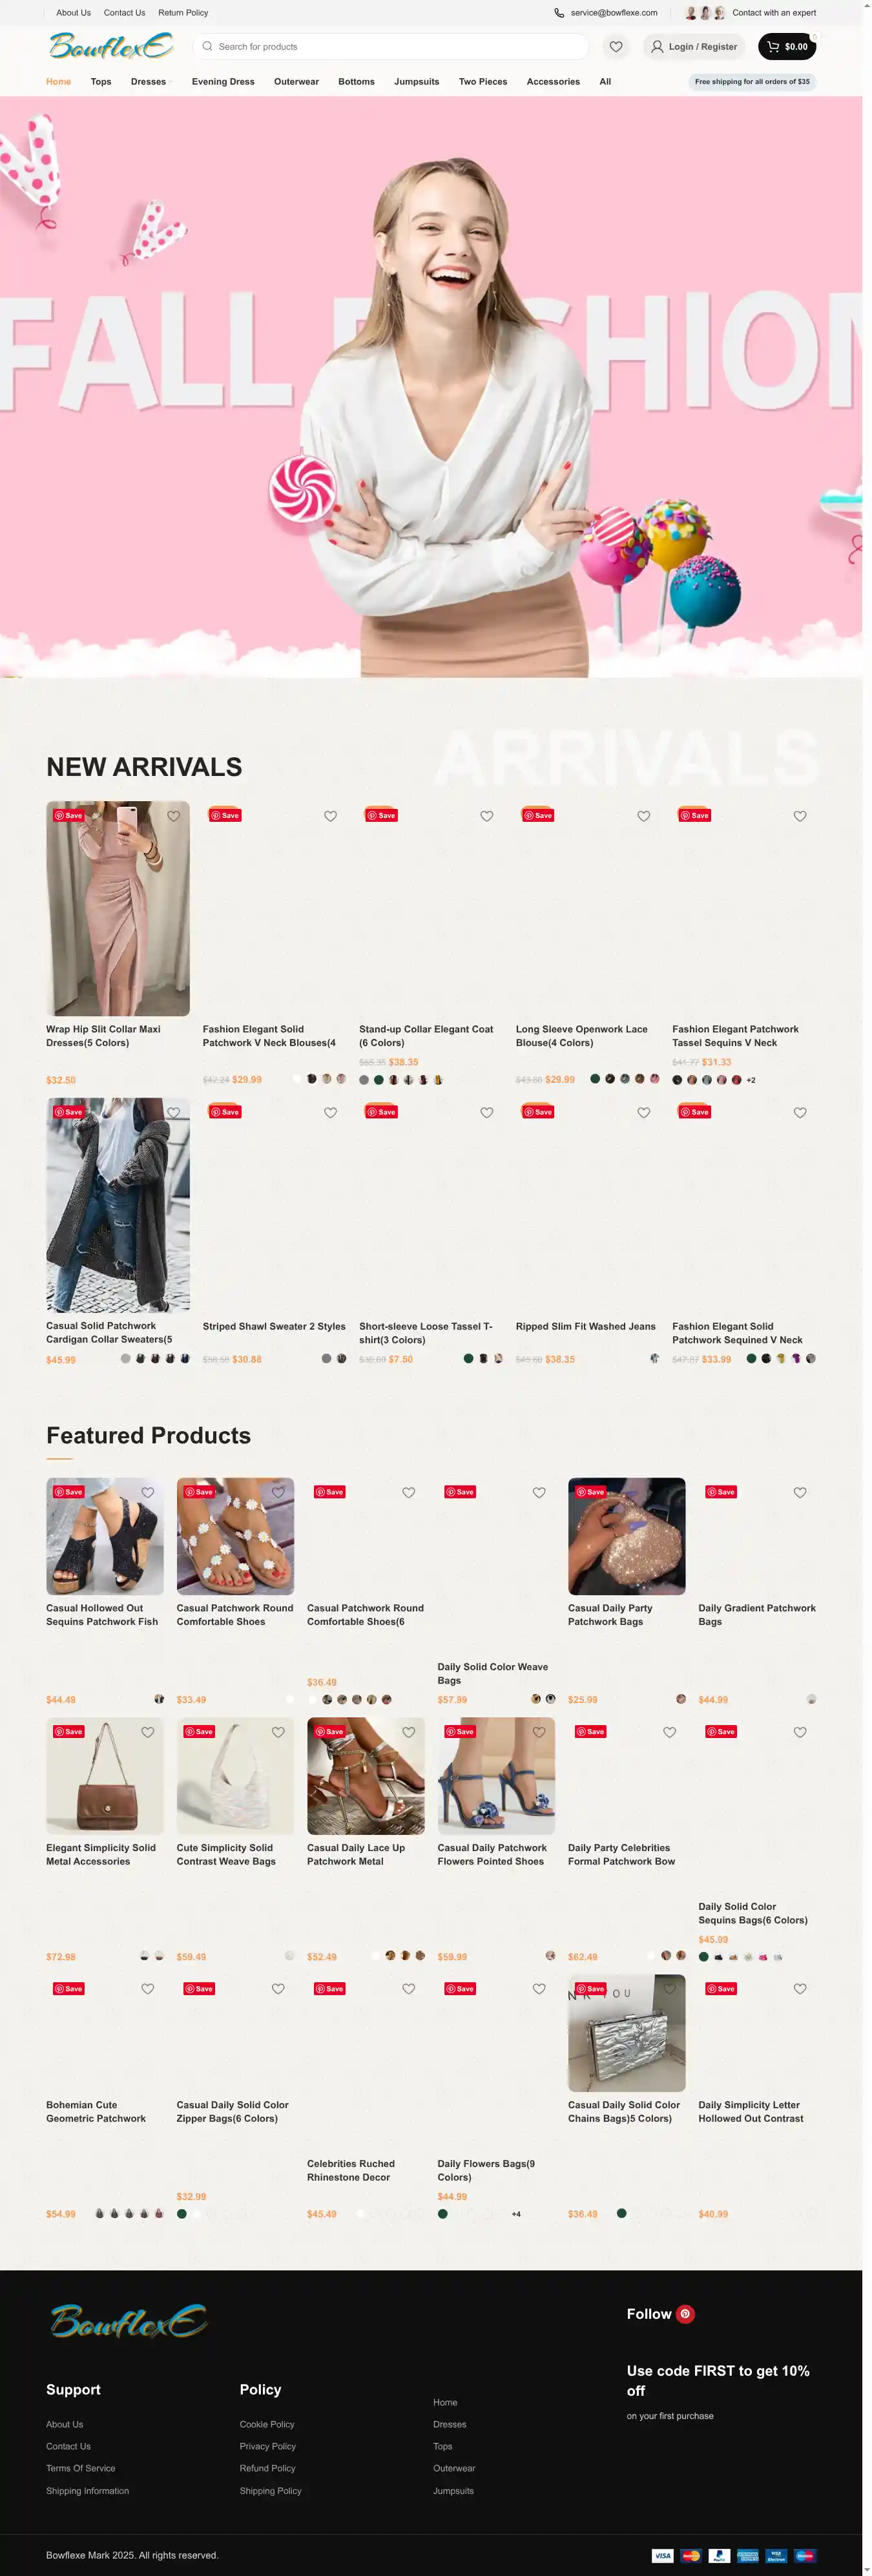Open the Outerwear navigation tab
Viewport: 872px width, 2576px height.
point(296,82)
